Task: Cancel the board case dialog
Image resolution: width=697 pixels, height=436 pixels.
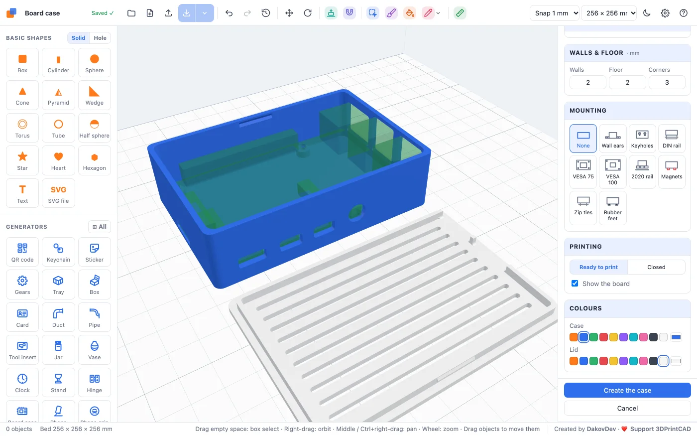Action: [x=627, y=408]
